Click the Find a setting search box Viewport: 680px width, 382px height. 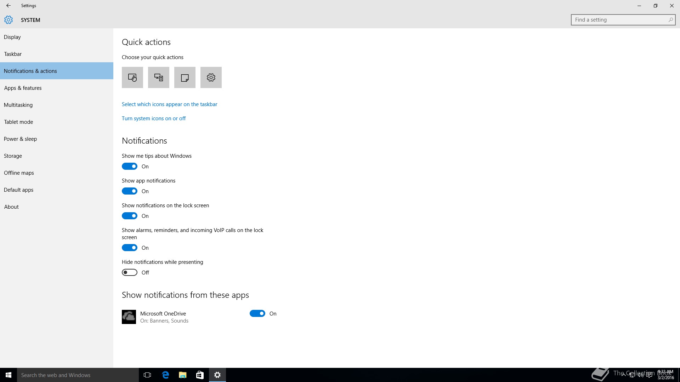pyautogui.click(x=620, y=20)
